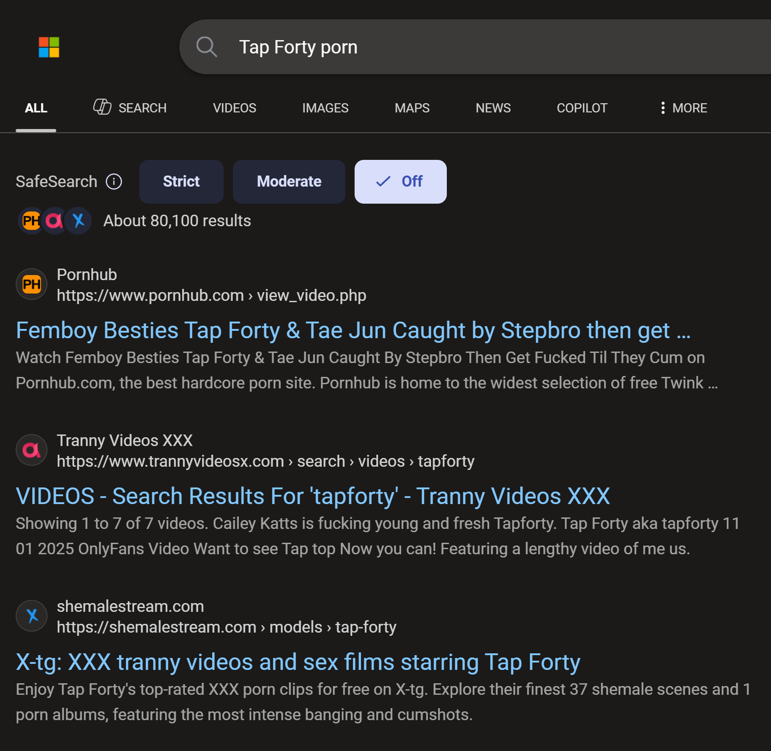The width and height of the screenshot is (771, 751).
Task: Open the URL ending in 'search › videos › tapforty'
Action: point(266,461)
